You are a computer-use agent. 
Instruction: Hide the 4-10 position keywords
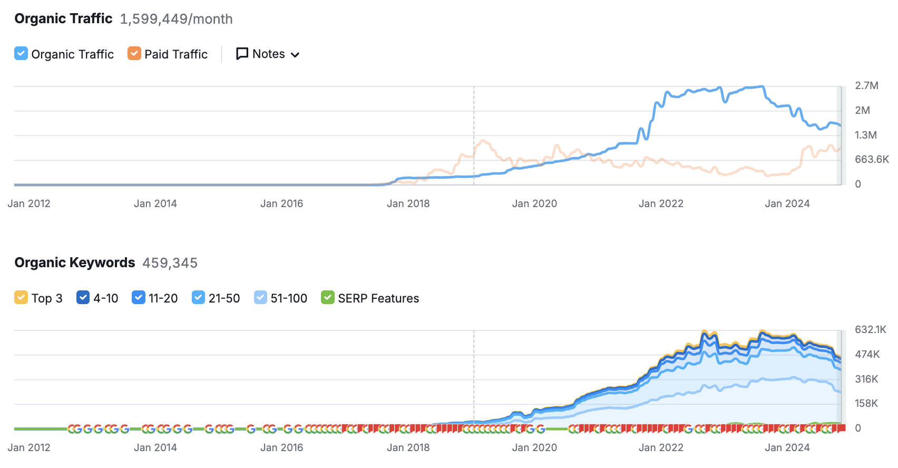pyautogui.click(x=83, y=298)
